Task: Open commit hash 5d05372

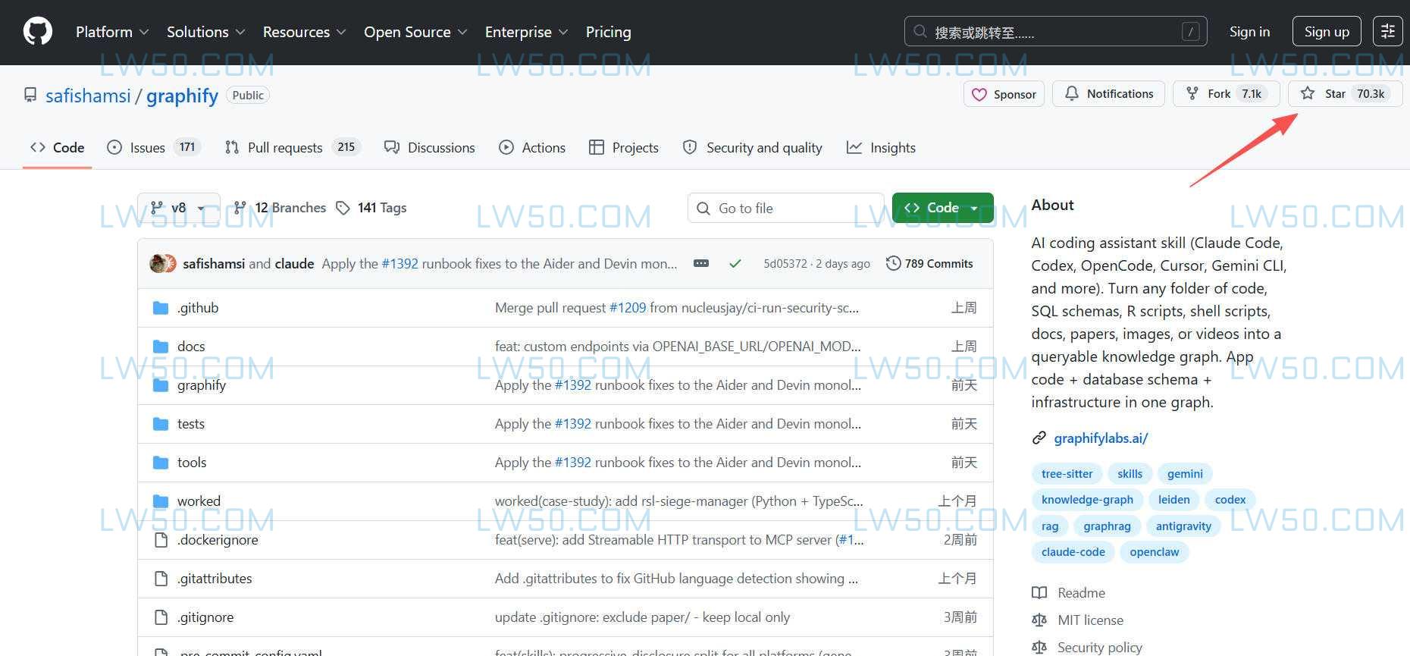Action: coord(785,264)
